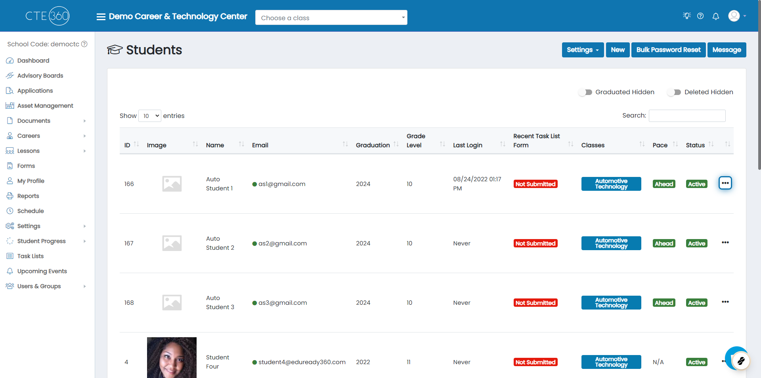The height and width of the screenshot is (378, 761).
Task: Click the Upcoming Events bell icon
Action: point(10,271)
